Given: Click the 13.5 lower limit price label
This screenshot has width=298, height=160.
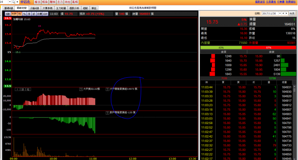Looking at the screenshot, I should (x=8, y=86).
